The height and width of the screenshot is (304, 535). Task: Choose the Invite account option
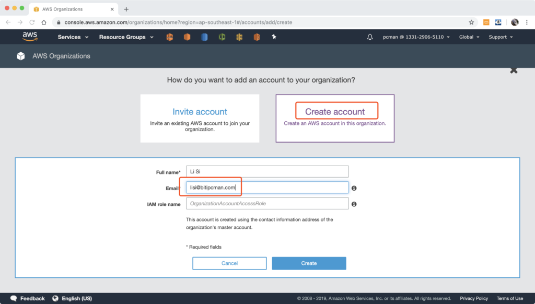pos(200,119)
